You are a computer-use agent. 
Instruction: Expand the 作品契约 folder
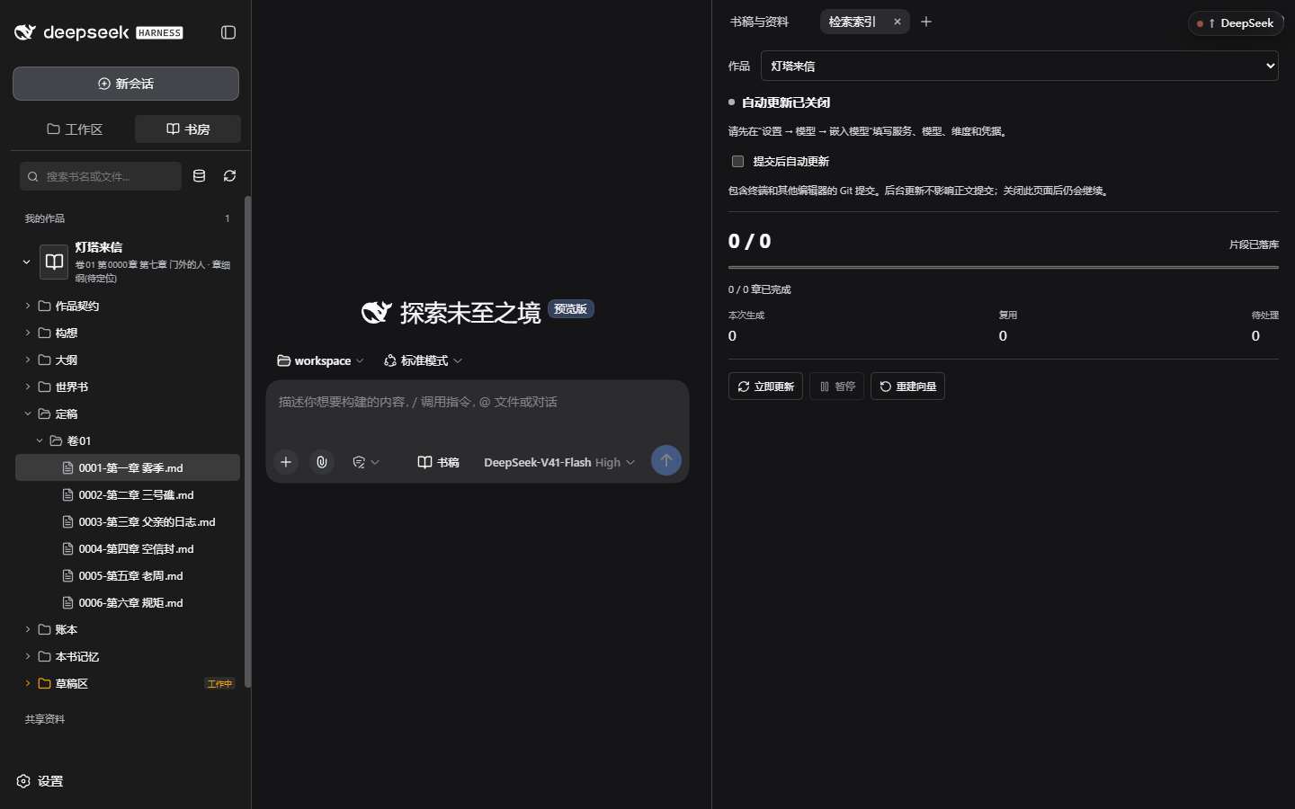coord(128,306)
